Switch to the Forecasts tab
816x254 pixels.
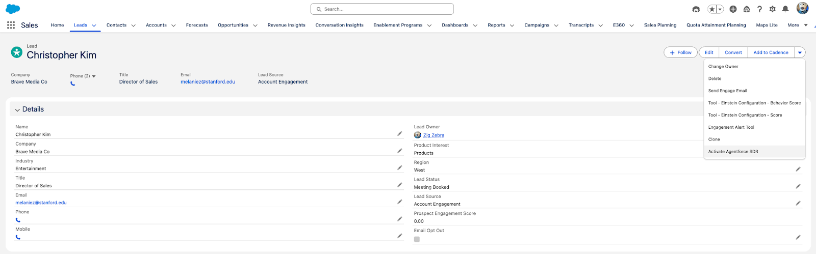196,25
